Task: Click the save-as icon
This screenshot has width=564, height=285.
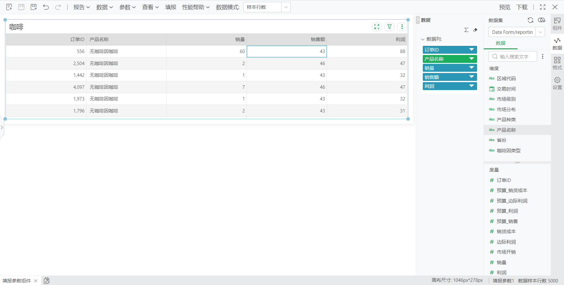Action: point(33,7)
